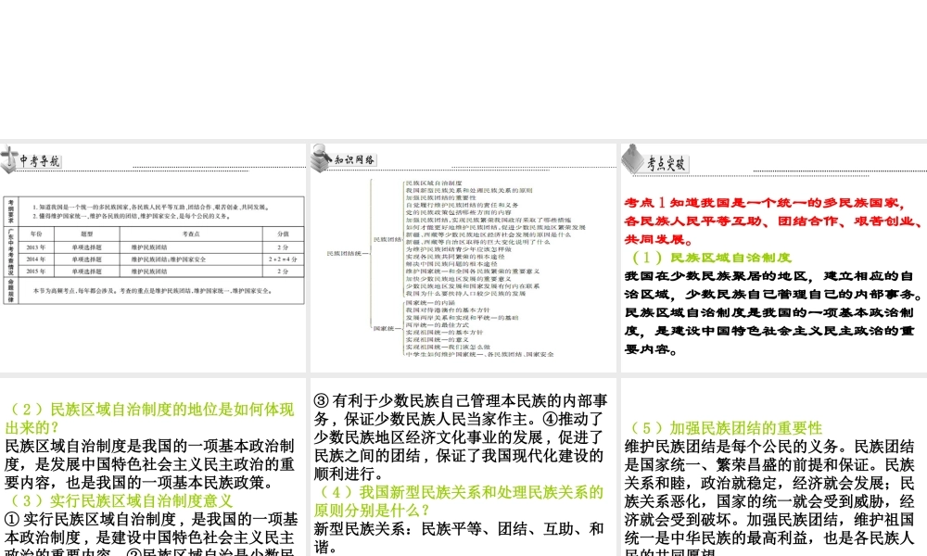Click the 题型 column header
The image size is (927, 556).
point(87,234)
